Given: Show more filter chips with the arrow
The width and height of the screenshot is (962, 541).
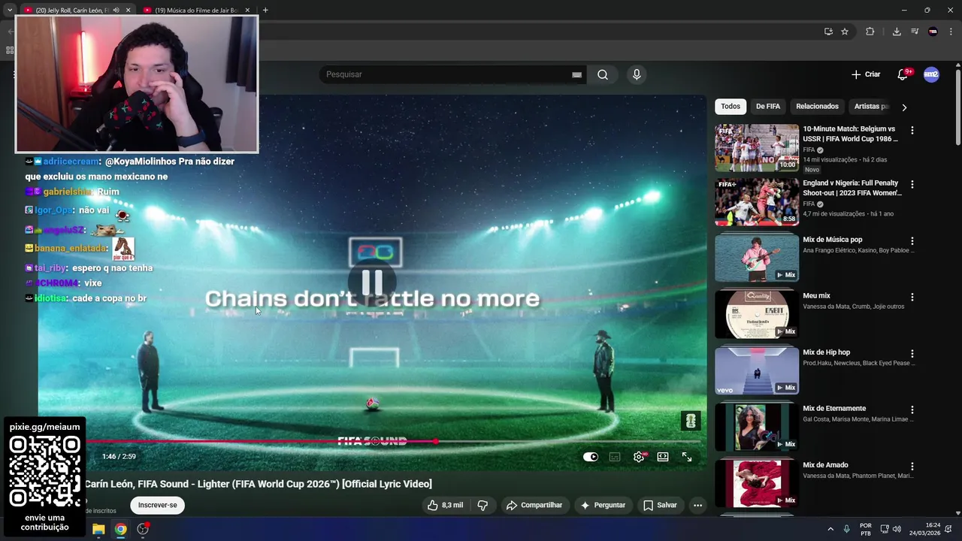Looking at the screenshot, I should click(x=904, y=107).
